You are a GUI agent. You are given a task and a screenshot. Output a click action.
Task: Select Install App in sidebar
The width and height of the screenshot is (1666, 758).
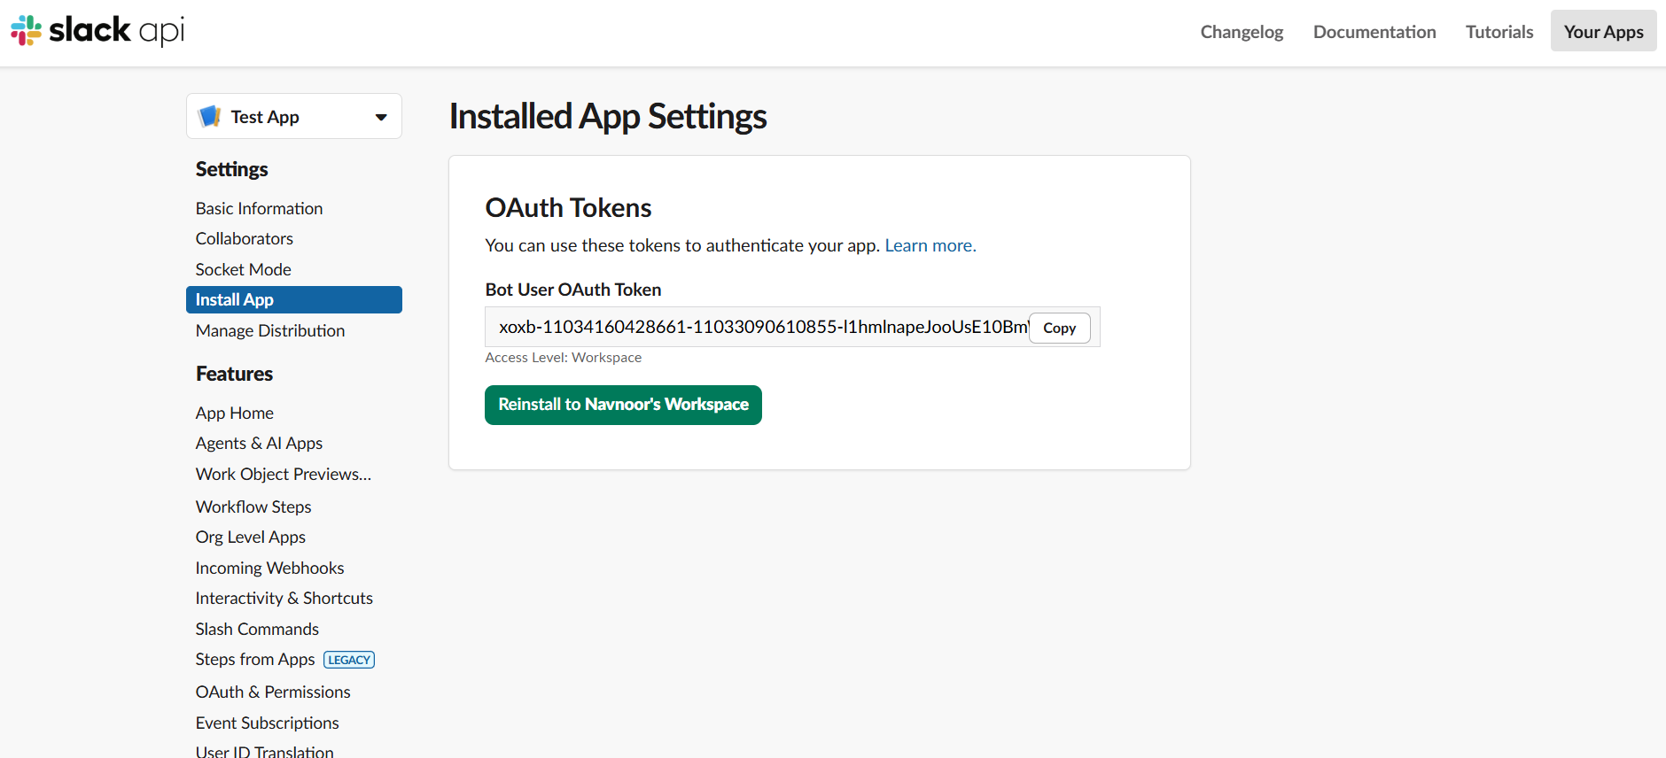294,299
